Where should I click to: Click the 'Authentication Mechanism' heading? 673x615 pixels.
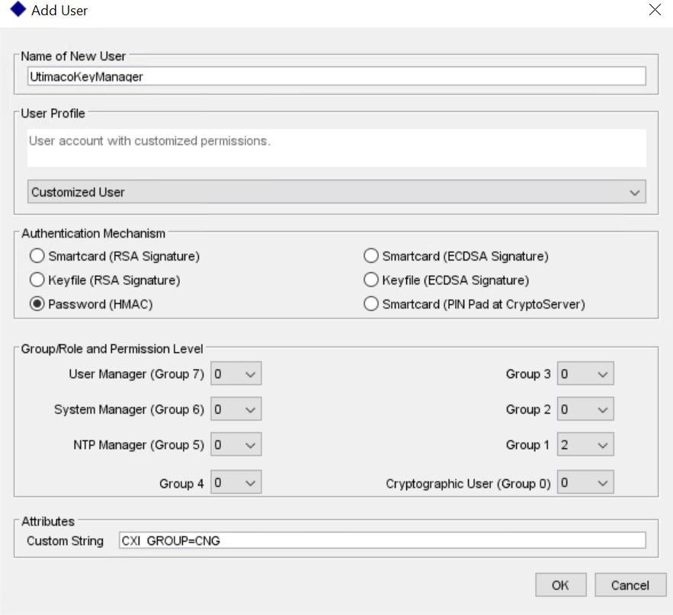tap(93, 233)
